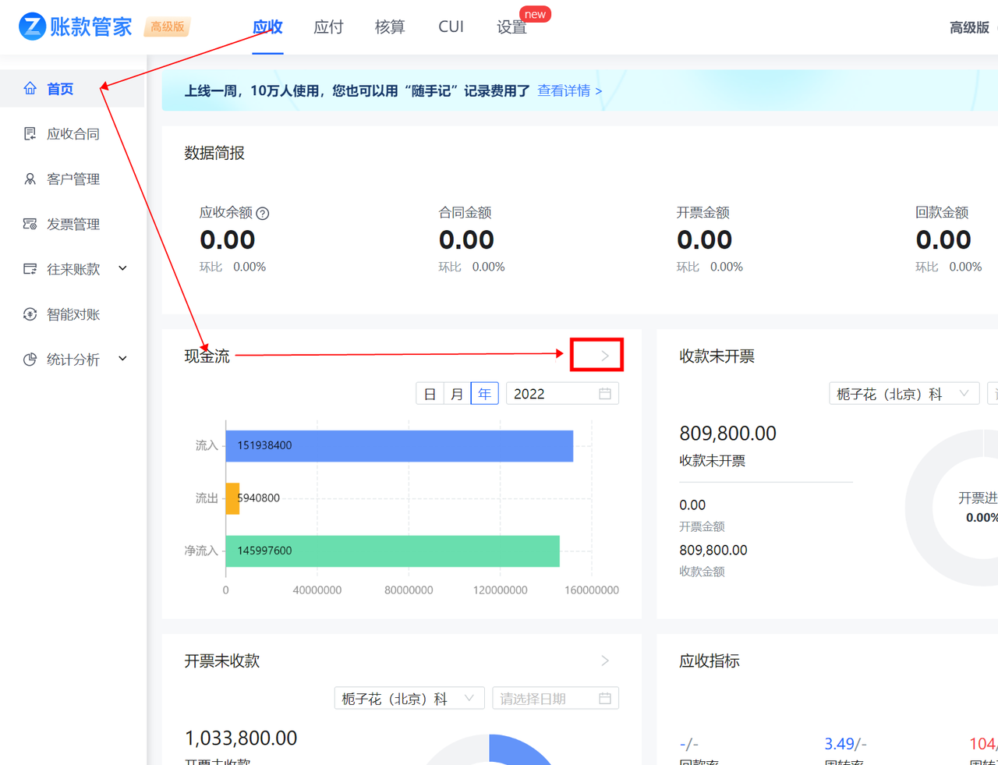Click the 809,800.00 收款未开票 total
The height and width of the screenshot is (765, 998).
pyautogui.click(x=727, y=433)
